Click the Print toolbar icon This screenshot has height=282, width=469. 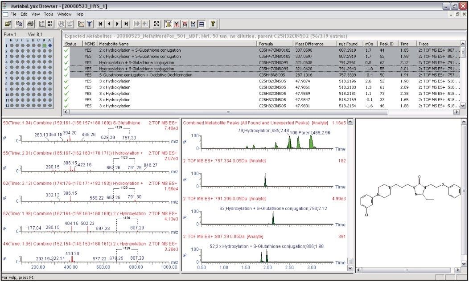[x=30, y=24]
